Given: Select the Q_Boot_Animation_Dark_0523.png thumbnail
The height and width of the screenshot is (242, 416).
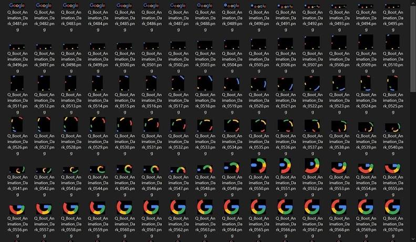Looking at the screenshot, I should point(339,83).
